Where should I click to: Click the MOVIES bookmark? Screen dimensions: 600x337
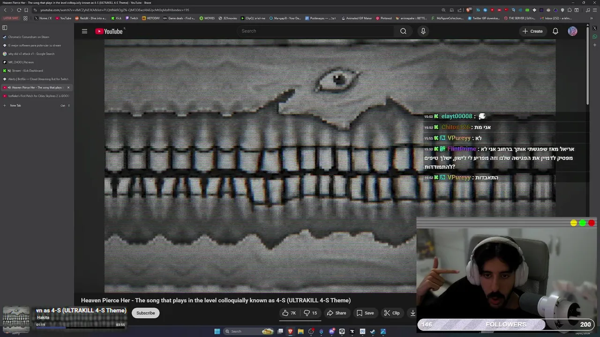pos(207,18)
